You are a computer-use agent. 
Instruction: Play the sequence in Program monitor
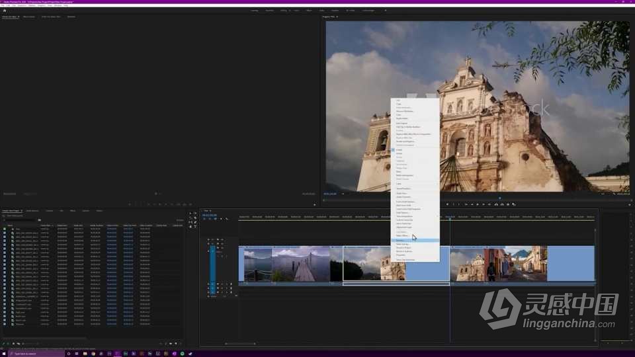(x=478, y=204)
